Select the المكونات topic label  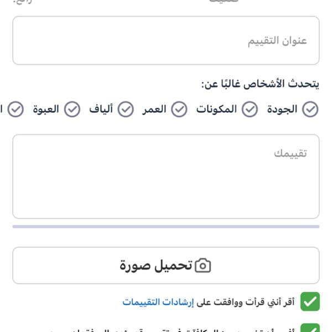point(216,109)
